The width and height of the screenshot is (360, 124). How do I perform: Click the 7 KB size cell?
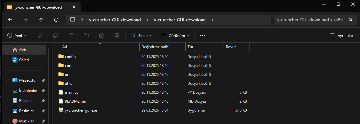(x=243, y=92)
